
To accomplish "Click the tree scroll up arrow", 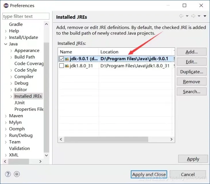I will [46, 24].
